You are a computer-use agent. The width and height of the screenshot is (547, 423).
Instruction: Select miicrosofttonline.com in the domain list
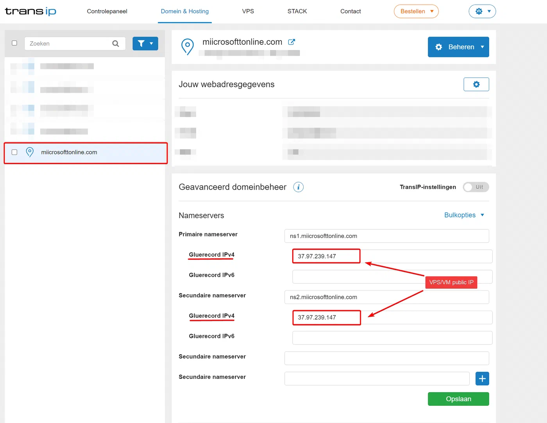coord(86,153)
